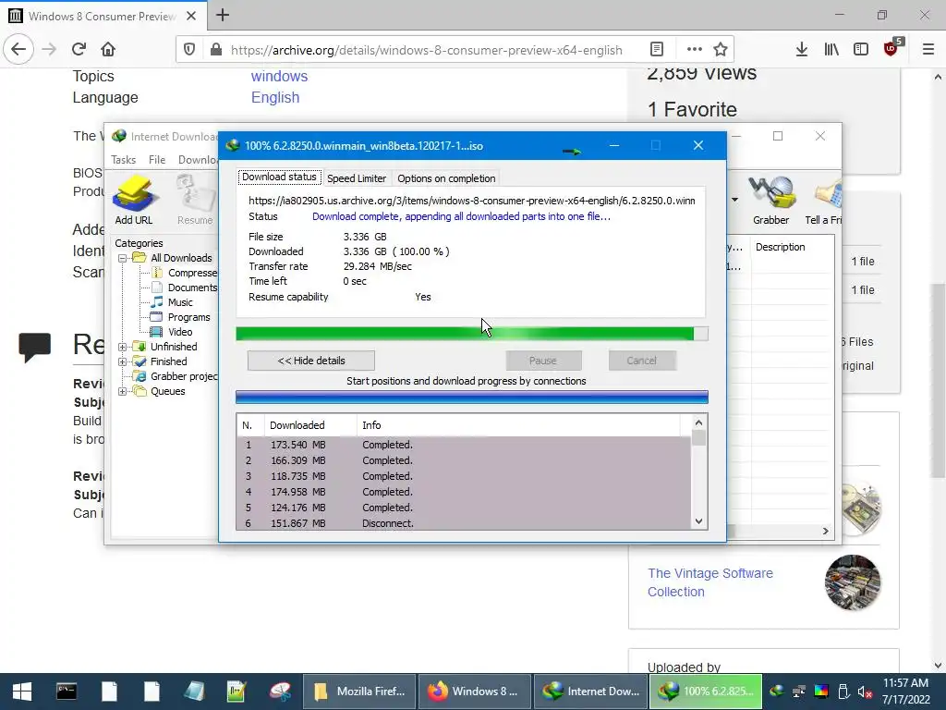Expand the Queues category node
This screenshot has width=946, height=710.
[123, 391]
